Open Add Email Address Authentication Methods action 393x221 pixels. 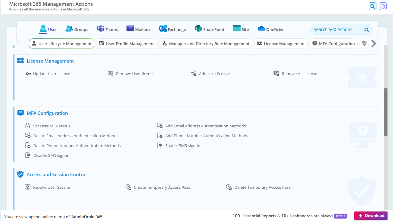click(205, 126)
